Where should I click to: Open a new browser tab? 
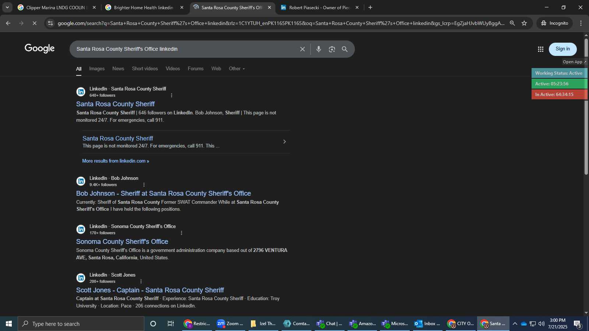point(370,7)
